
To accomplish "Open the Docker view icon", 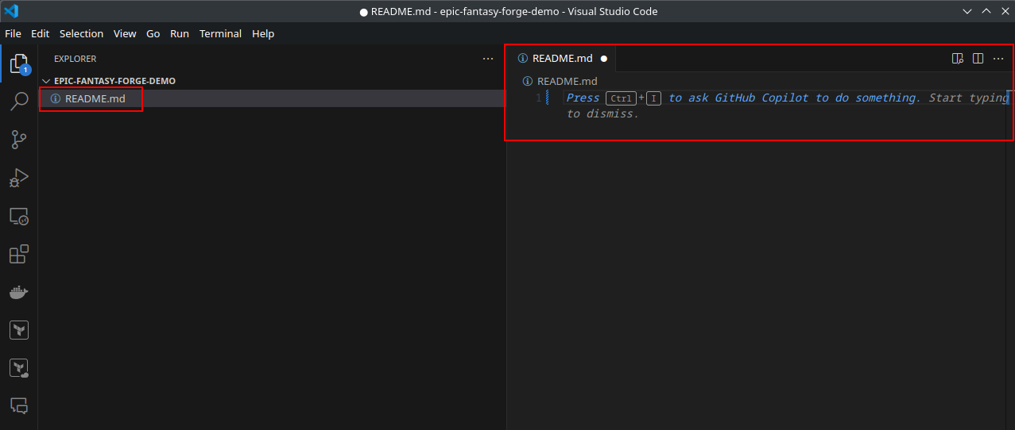I will (19, 292).
